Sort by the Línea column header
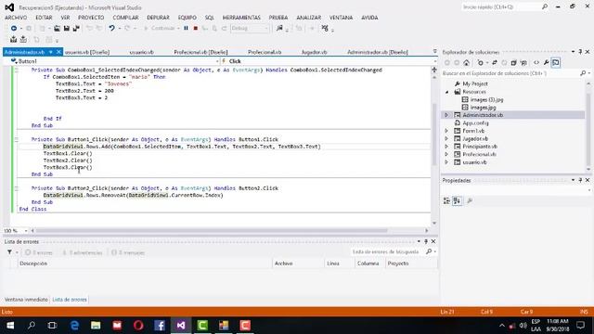594x334 pixels. pyautogui.click(x=340, y=263)
